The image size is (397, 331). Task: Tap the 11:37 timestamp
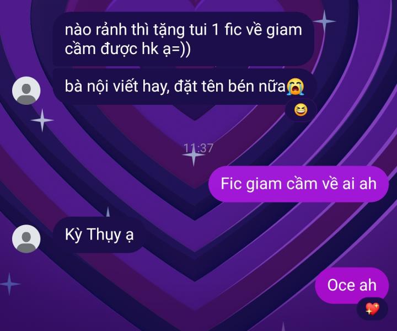(198, 148)
